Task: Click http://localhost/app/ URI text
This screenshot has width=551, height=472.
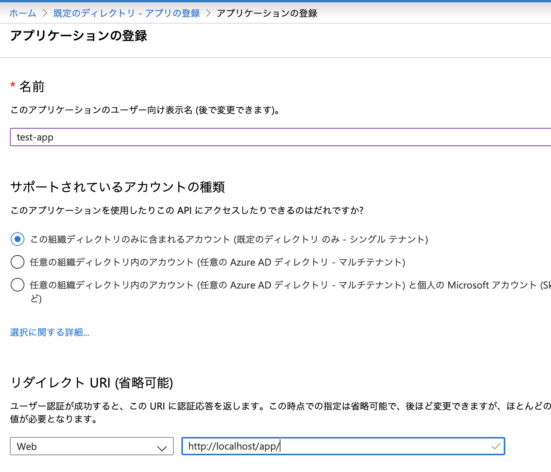Action: point(233,446)
